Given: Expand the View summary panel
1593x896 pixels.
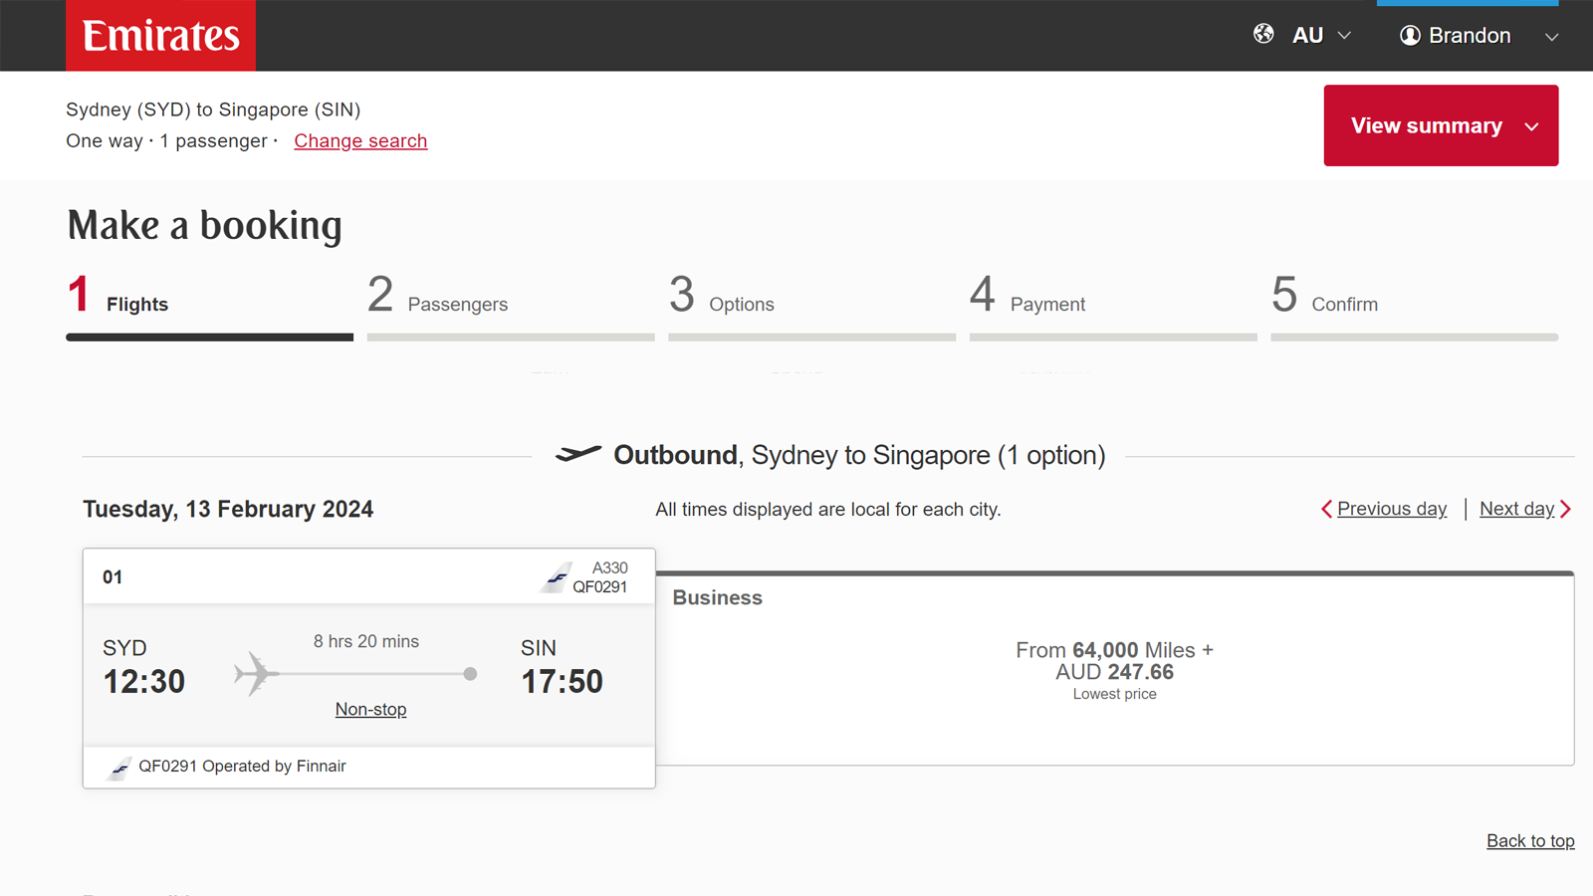Looking at the screenshot, I should click(x=1441, y=125).
